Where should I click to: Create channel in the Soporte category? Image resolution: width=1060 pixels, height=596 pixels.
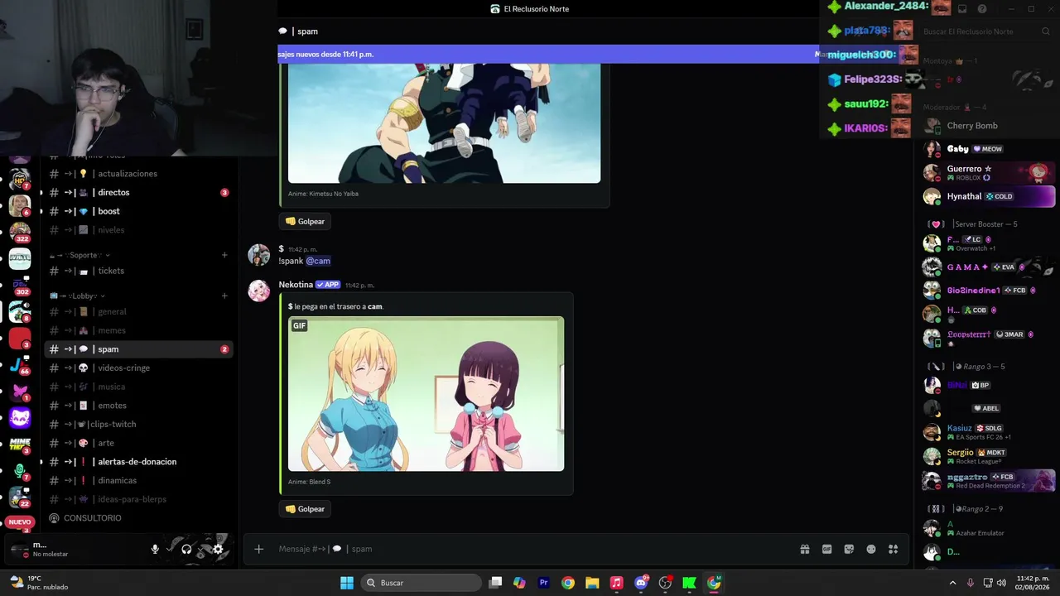tap(224, 255)
